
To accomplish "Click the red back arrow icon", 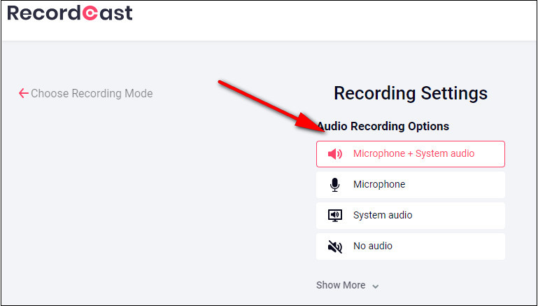I will tap(23, 93).
